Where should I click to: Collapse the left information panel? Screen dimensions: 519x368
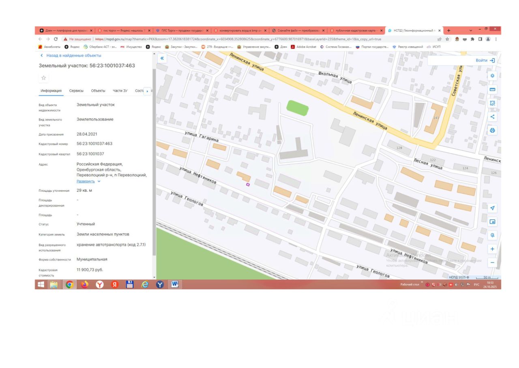point(162,58)
